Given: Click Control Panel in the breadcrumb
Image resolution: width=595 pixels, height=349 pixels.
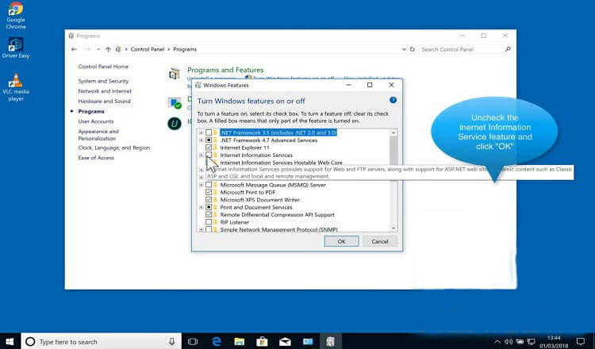Looking at the screenshot, I should 148,49.
